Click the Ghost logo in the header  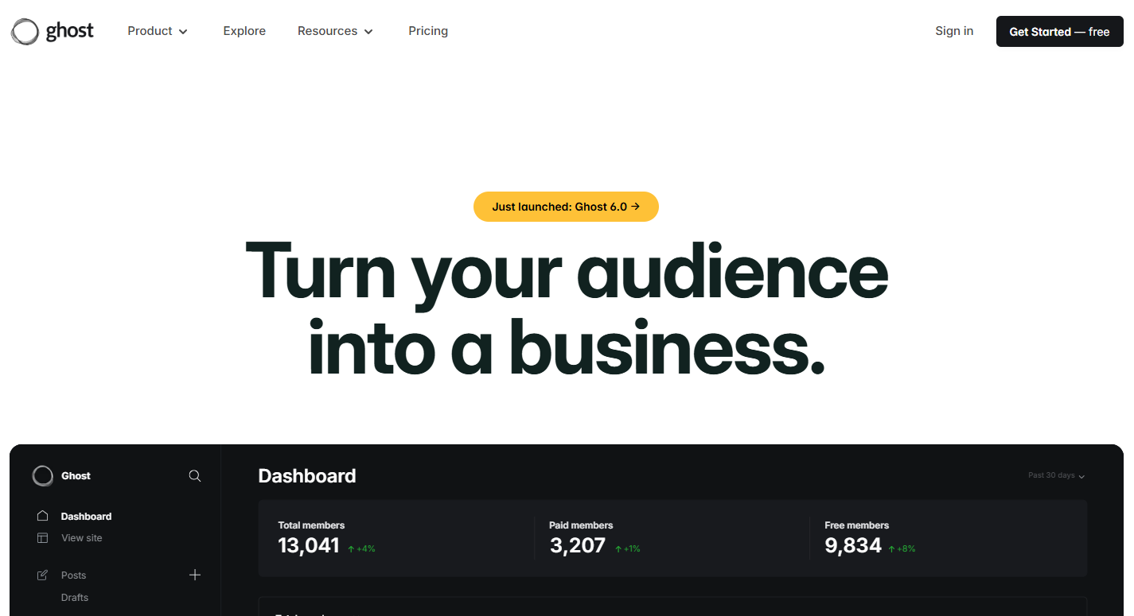53,31
